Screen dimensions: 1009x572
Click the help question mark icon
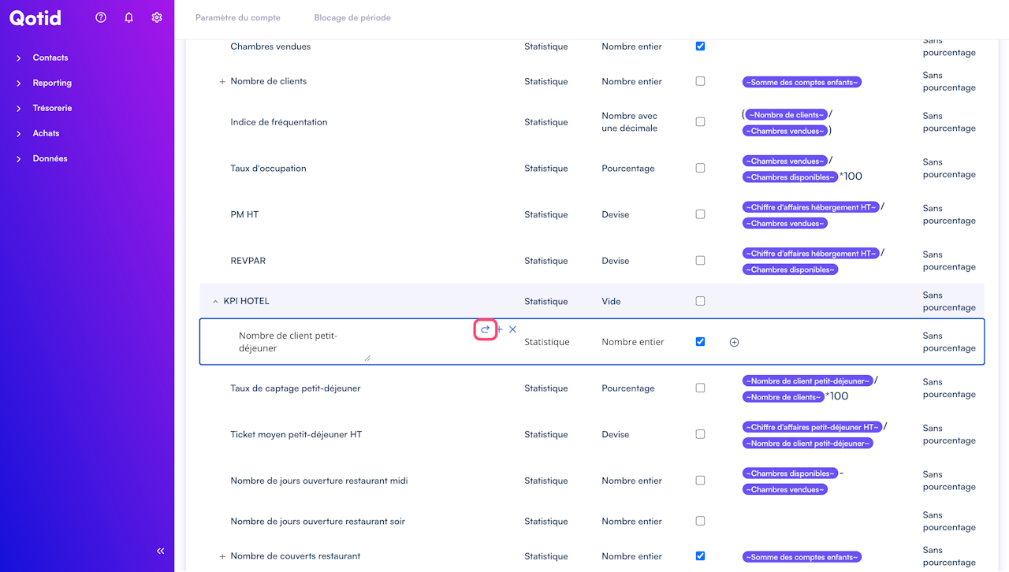click(101, 17)
